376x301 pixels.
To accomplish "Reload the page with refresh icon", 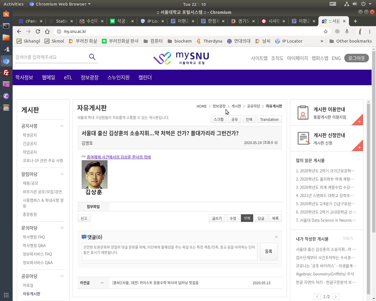I will [38, 31].
